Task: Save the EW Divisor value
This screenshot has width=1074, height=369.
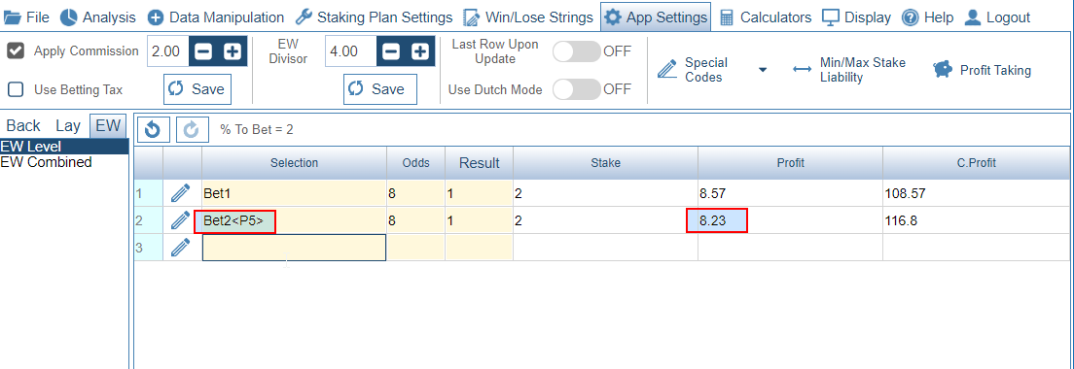Action: (x=380, y=88)
